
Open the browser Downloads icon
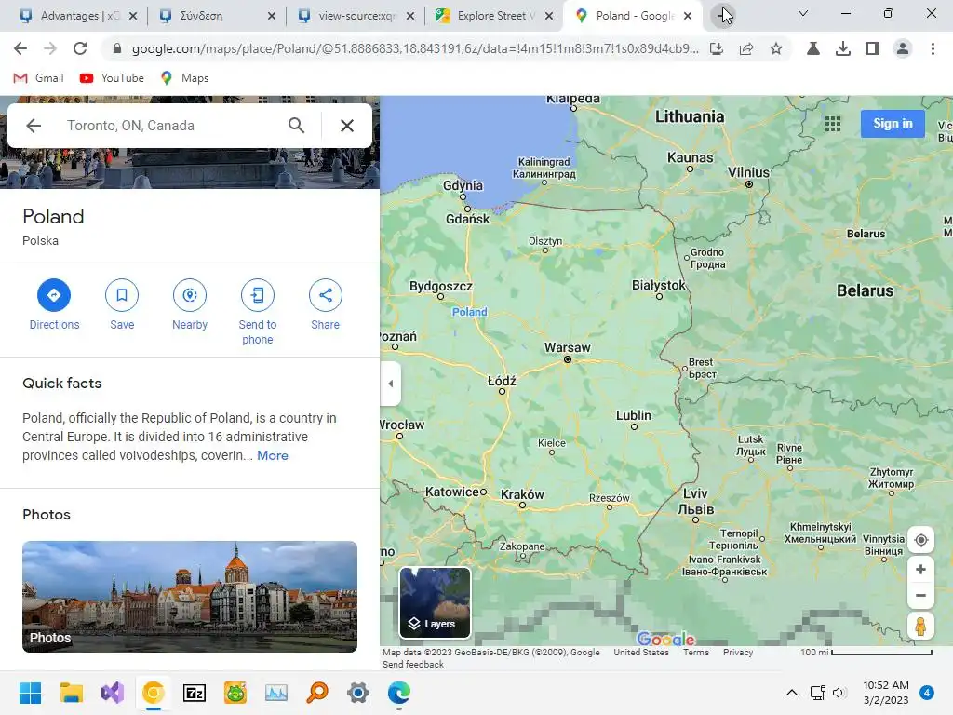click(x=843, y=48)
